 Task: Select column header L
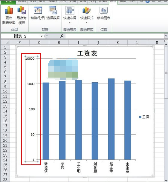pyautogui.click(x=137, y=43)
